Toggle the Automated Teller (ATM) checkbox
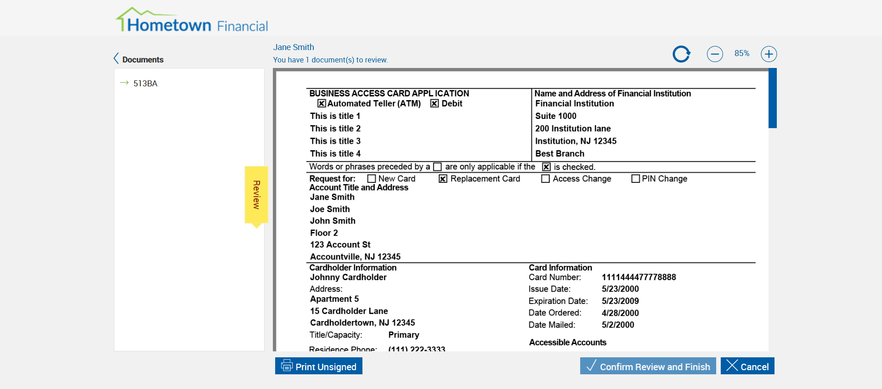The height and width of the screenshot is (389, 882). (x=322, y=103)
